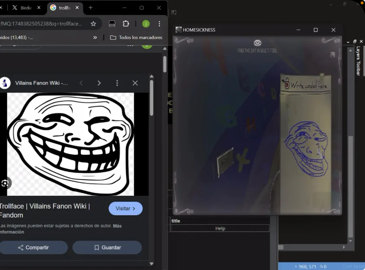The width and height of the screenshot is (365, 270).
Task: Share the image with the Compartir button
Action: click(34, 247)
